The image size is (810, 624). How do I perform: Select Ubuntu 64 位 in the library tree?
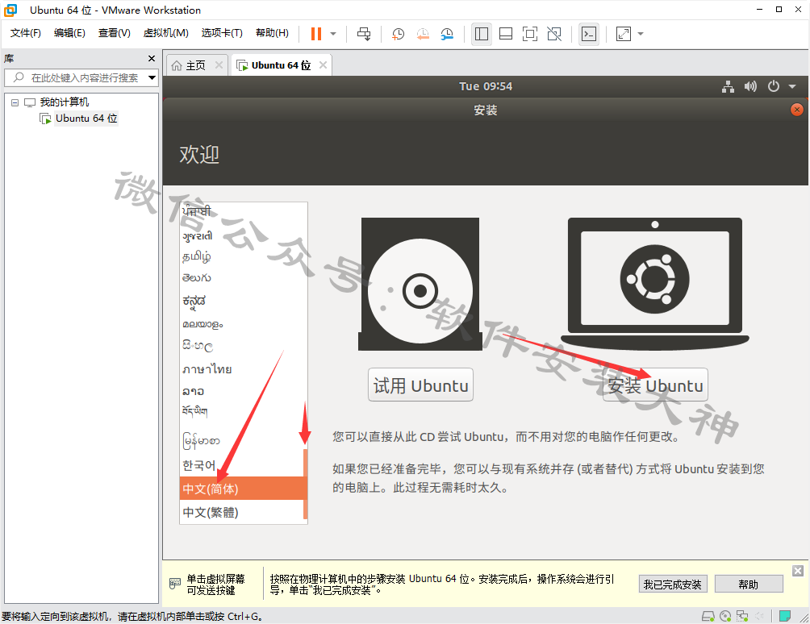[86, 119]
